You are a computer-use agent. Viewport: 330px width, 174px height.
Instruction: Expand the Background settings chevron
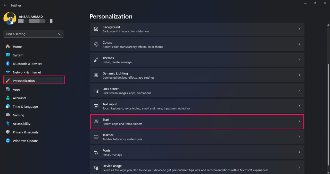(x=299, y=29)
